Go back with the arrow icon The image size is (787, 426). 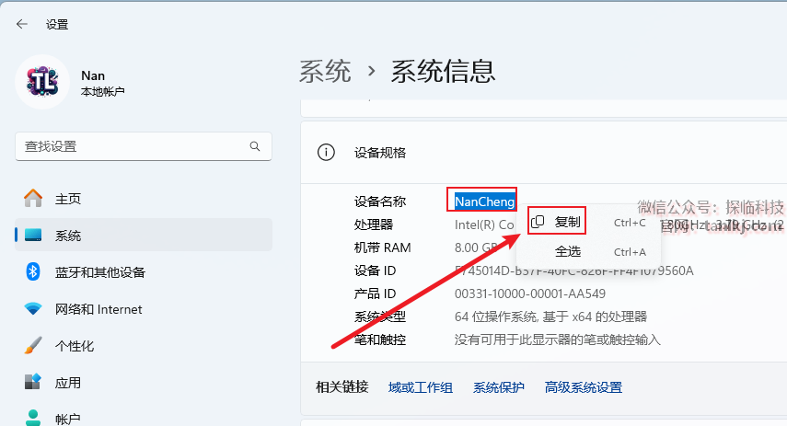click(x=21, y=24)
